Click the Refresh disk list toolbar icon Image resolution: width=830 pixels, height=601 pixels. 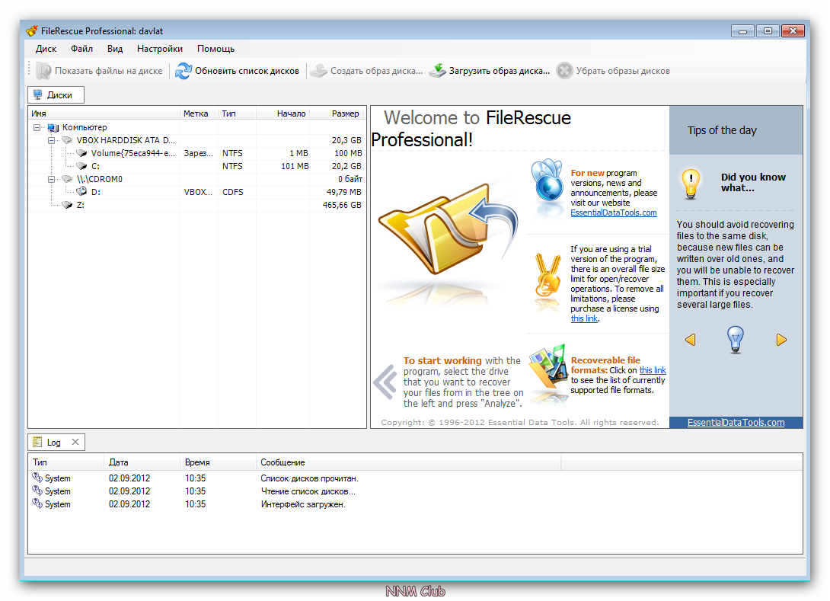point(184,71)
